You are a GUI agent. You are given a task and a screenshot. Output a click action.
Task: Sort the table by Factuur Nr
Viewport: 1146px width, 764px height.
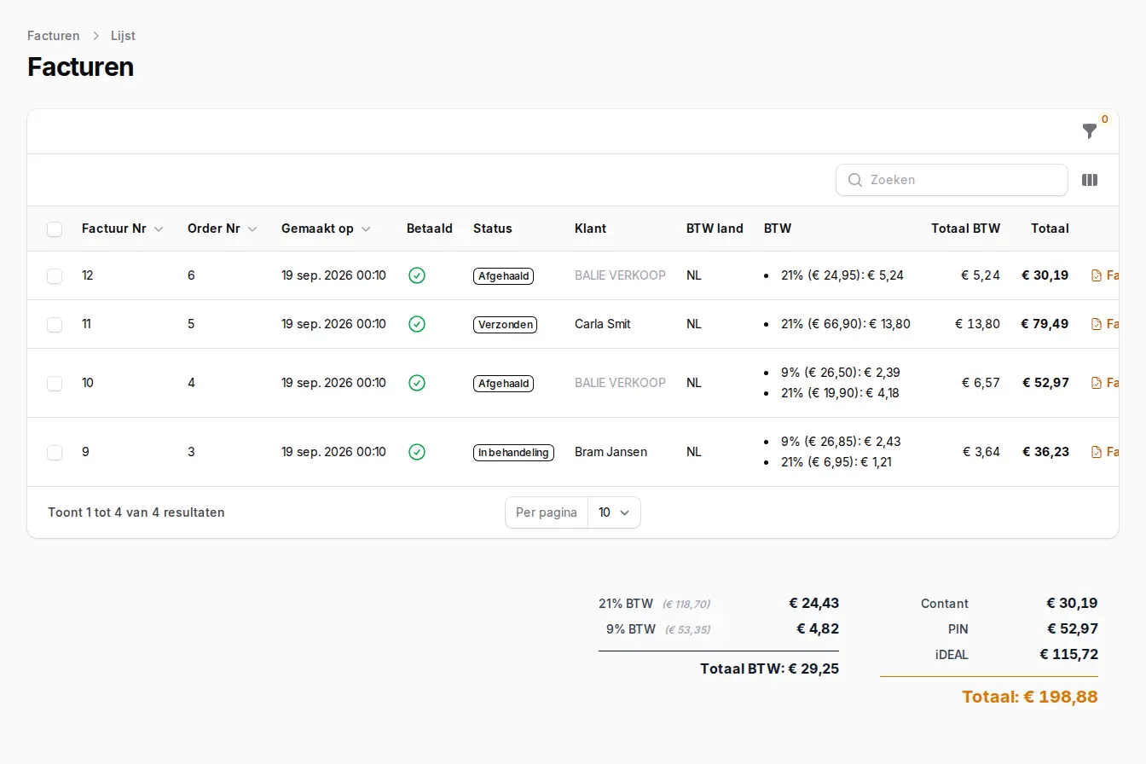coord(122,229)
